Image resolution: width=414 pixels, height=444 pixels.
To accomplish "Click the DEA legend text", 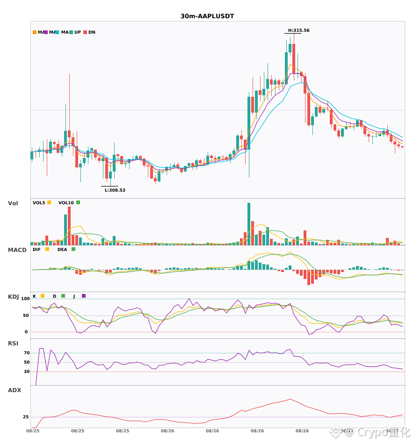I will tap(62, 250).
